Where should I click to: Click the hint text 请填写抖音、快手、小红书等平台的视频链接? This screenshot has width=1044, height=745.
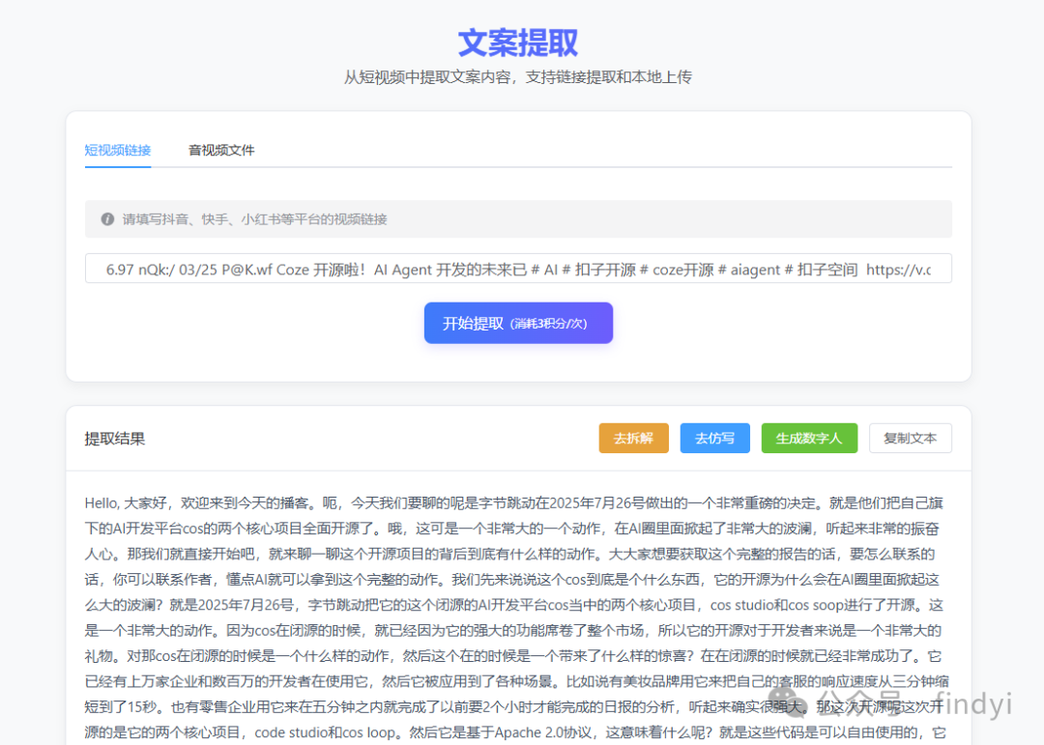pos(254,219)
